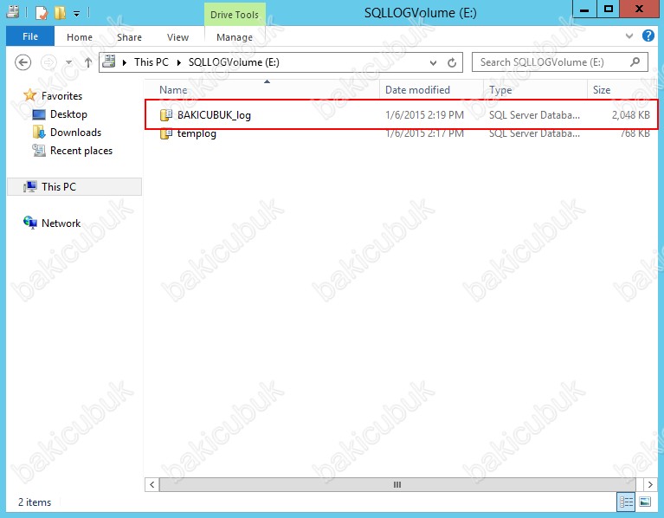Click the search magnifier icon
Image resolution: width=664 pixels, height=518 pixels.
tap(635, 62)
